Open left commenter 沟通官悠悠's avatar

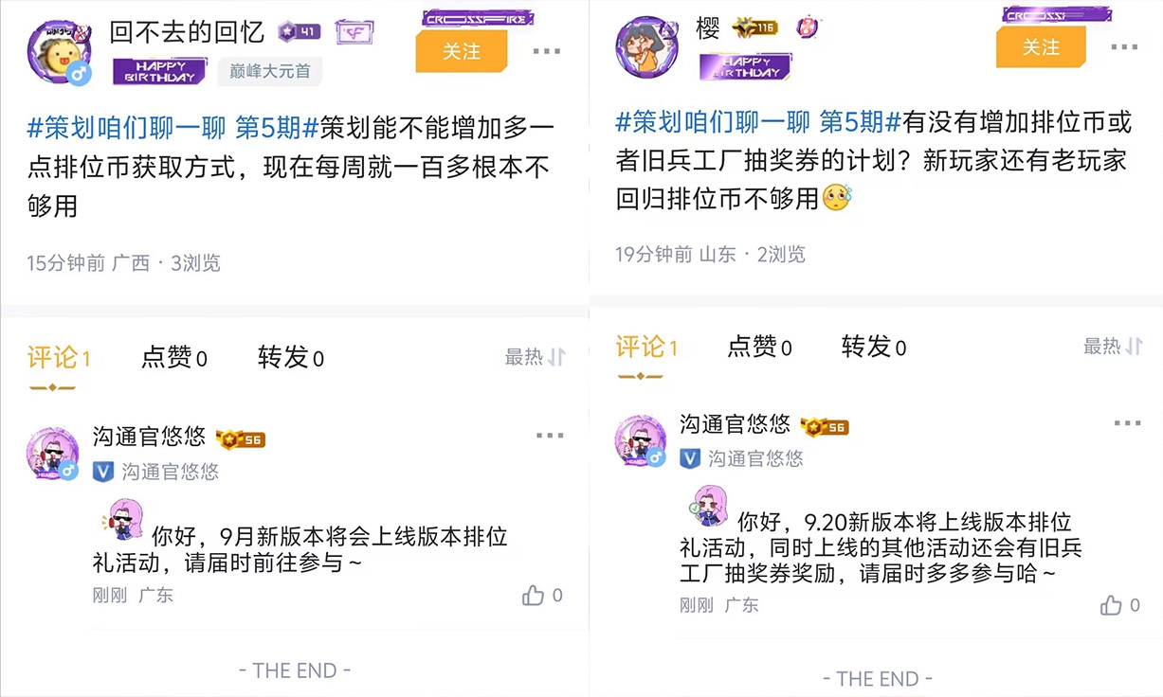pyautogui.click(x=53, y=455)
